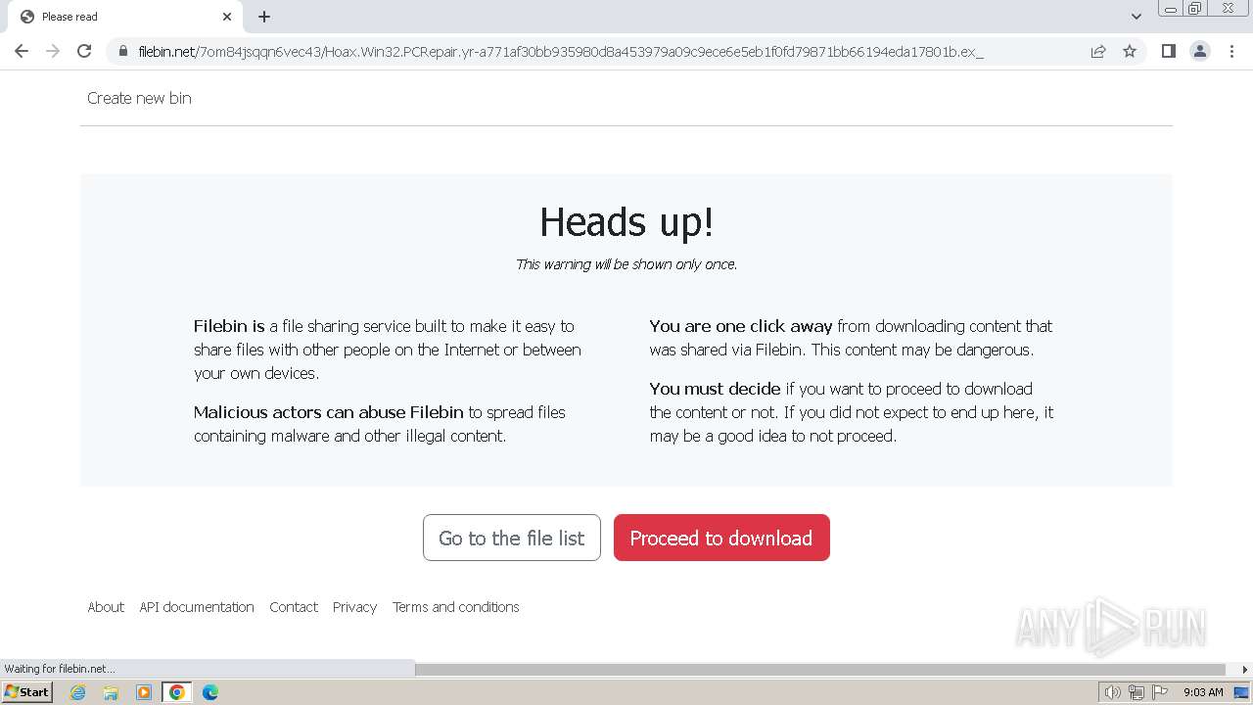Image resolution: width=1253 pixels, height=705 pixels.
Task: Open network status tray icon
Action: [1137, 692]
